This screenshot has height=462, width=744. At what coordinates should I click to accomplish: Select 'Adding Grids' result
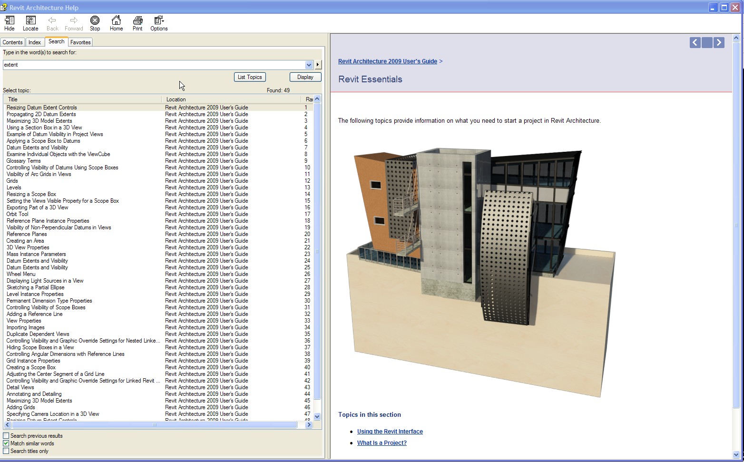tap(159, 407)
